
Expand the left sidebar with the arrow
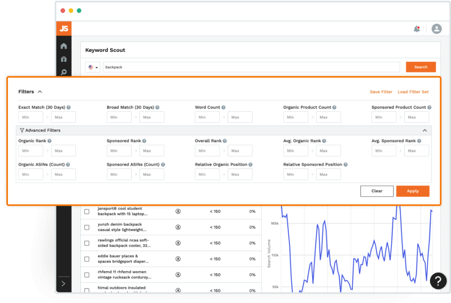click(63, 284)
